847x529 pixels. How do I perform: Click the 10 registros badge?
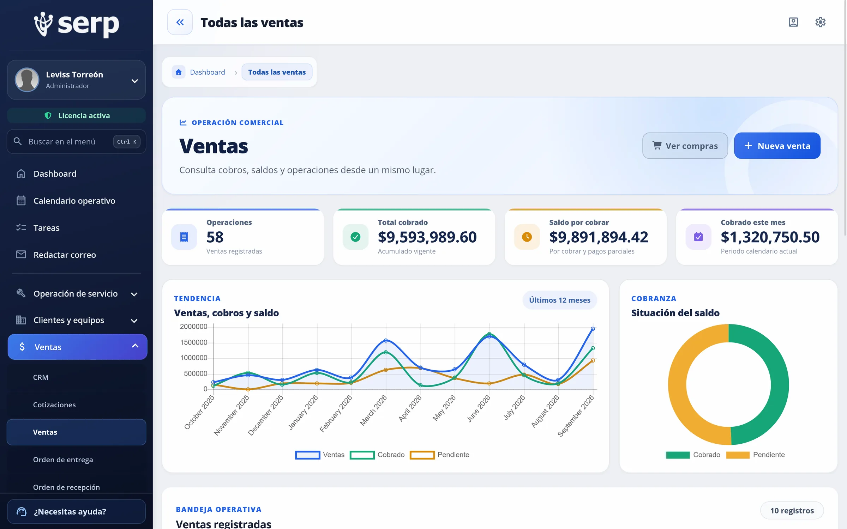coord(792,510)
